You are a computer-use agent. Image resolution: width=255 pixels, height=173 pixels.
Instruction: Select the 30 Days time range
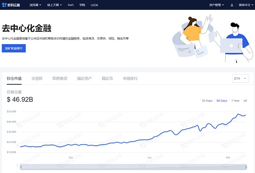click(207, 100)
